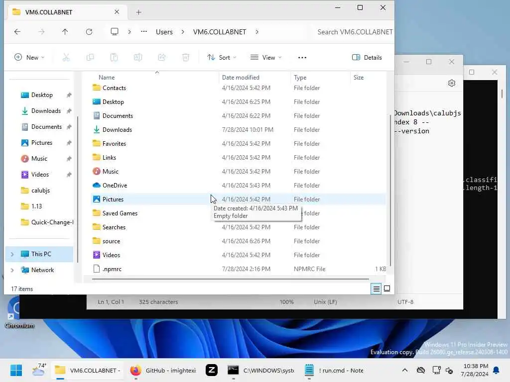Image resolution: width=510 pixels, height=382 pixels.
Task: Switch to large thumbnails view icon
Action: coord(387,288)
